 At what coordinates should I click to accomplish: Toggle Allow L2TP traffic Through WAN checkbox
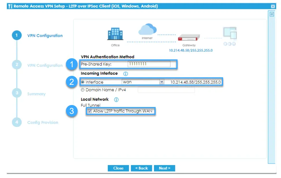coord(90,111)
